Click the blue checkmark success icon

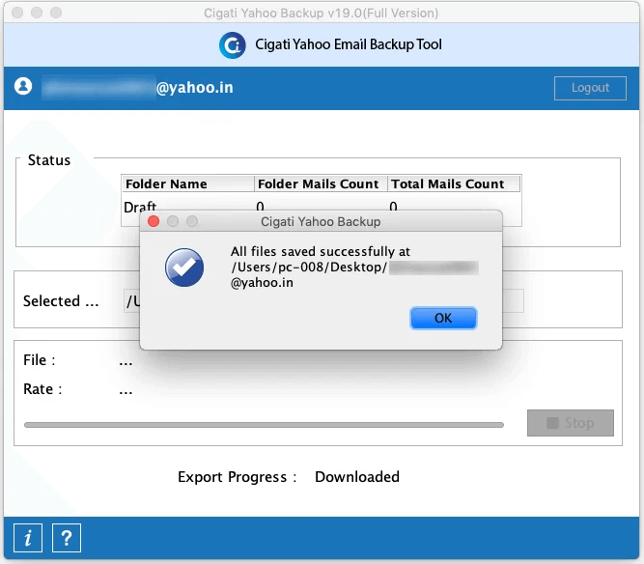tap(184, 268)
